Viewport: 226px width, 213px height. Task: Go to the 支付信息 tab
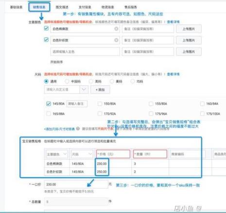pos(85,7)
